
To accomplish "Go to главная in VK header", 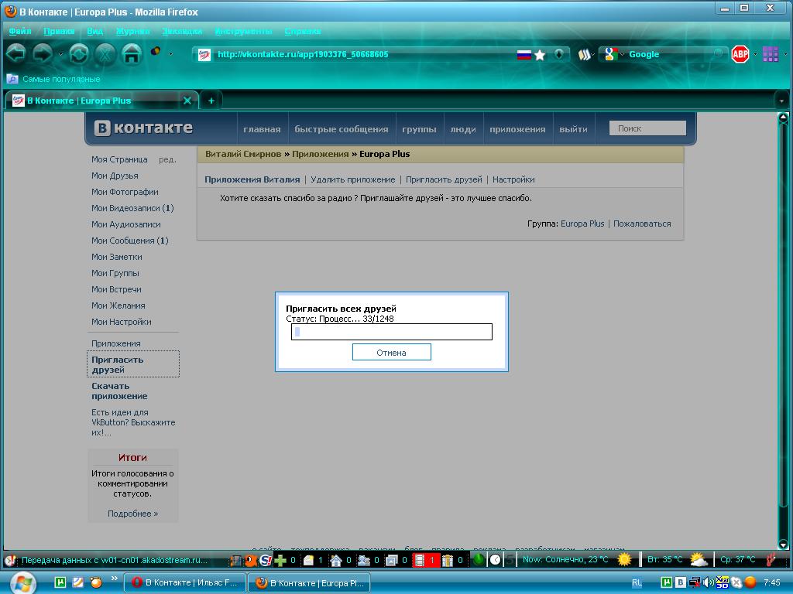I will click(262, 129).
